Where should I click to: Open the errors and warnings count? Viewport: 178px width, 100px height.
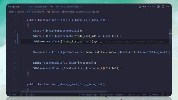30,94
